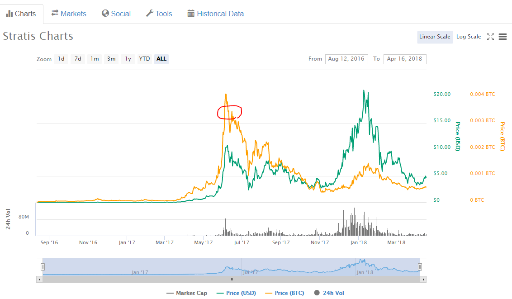Screen dimensions: 512x299
Task: Open the chart hamburger menu
Action: (503, 37)
